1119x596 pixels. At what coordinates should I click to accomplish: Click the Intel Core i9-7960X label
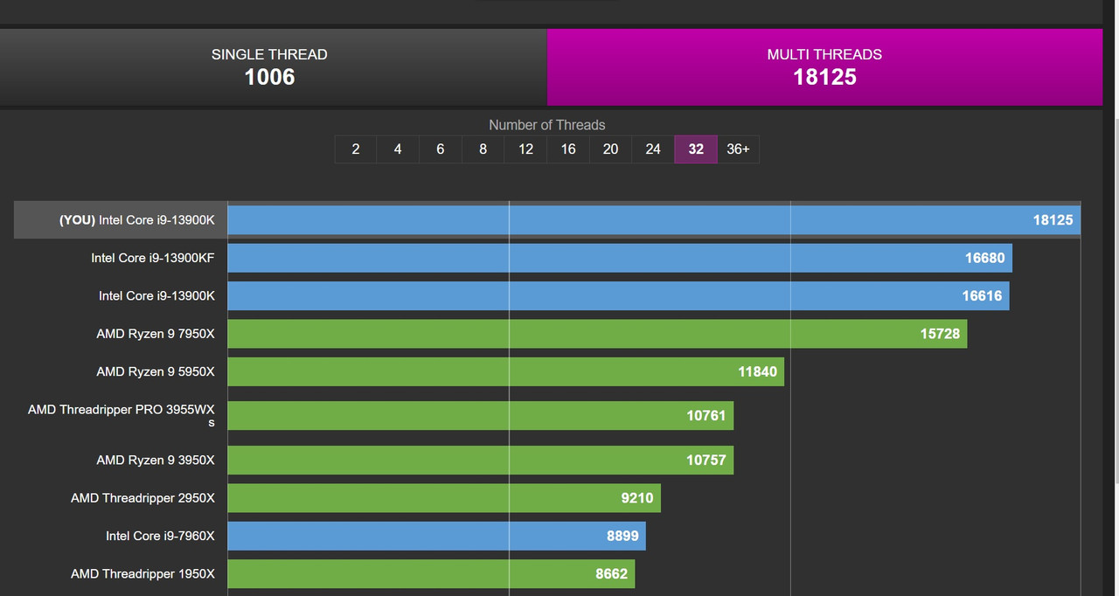tap(160, 536)
